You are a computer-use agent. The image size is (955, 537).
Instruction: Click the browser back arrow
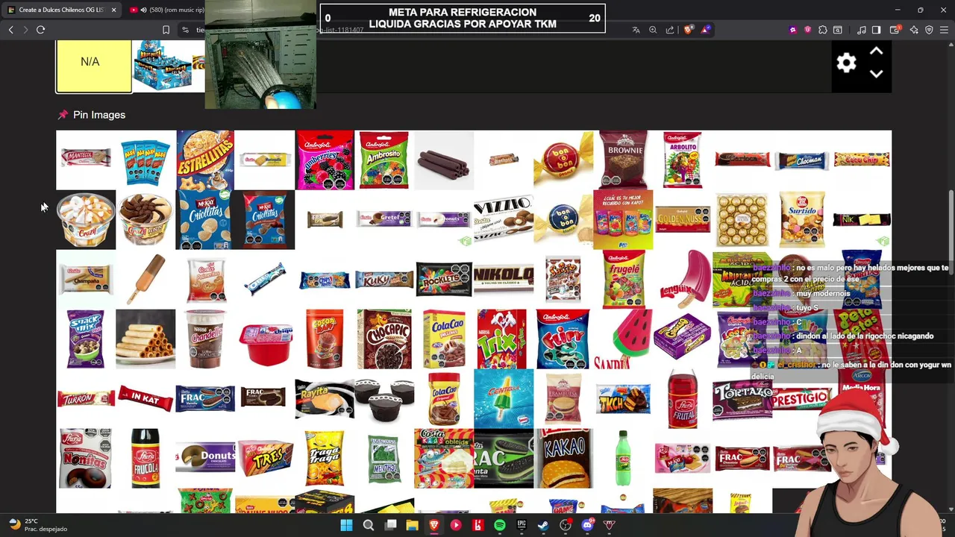click(x=10, y=30)
